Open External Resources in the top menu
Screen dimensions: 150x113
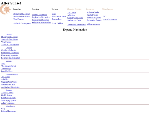click(x=110, y=20)
